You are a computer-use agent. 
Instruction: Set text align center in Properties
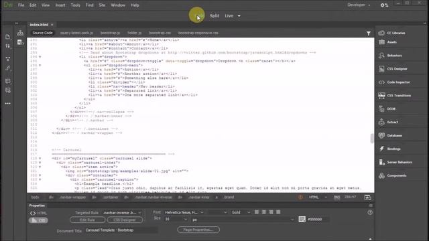(263, 212)
